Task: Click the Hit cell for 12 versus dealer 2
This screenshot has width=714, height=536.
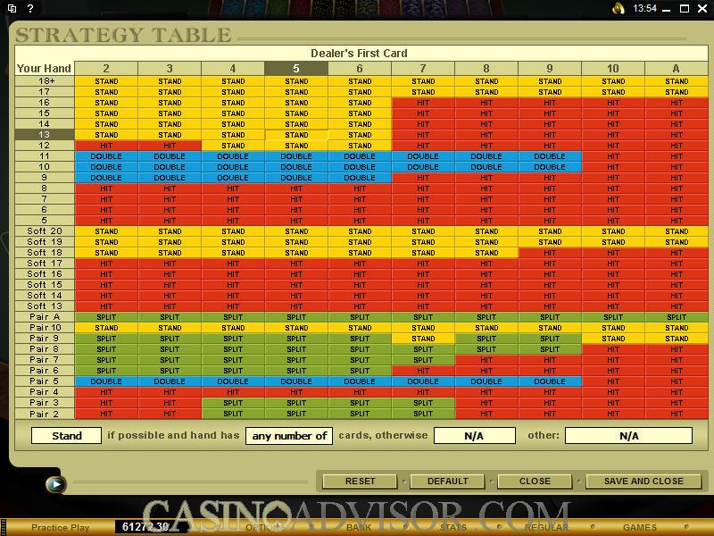Action: (x=106, y=146)
